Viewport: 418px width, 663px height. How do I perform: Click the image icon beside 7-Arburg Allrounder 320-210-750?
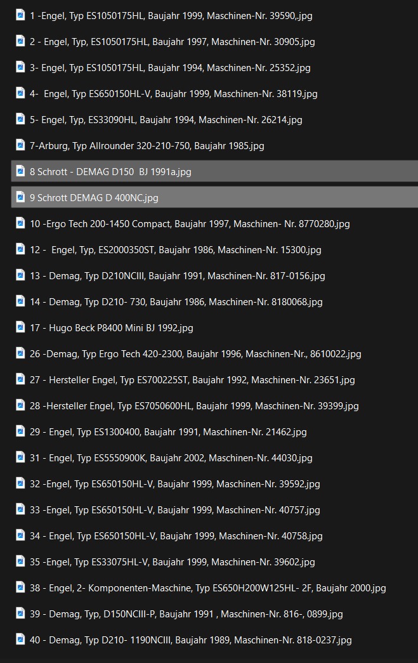(20, 145)
